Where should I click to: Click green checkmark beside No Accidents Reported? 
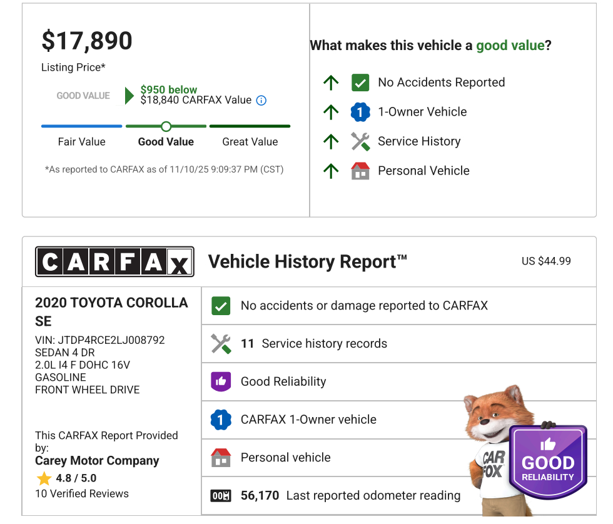coord(360,83)
